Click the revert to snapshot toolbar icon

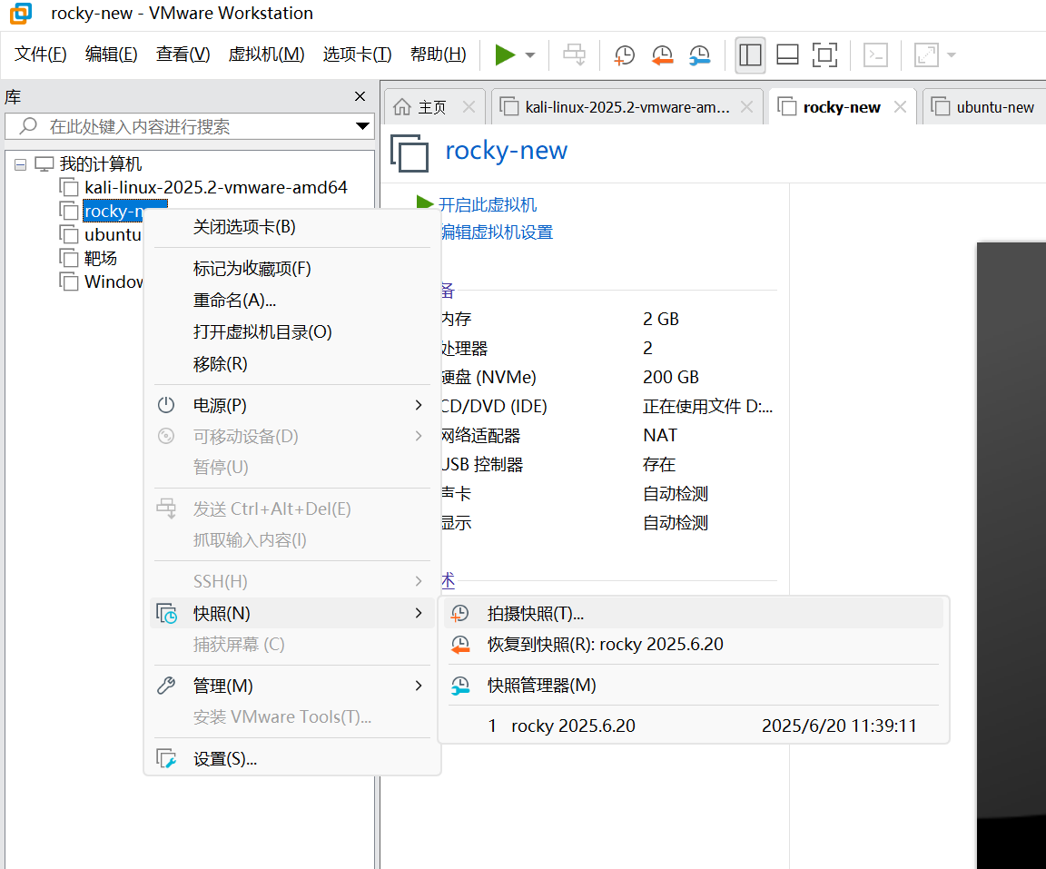click(x=662, y=54)
